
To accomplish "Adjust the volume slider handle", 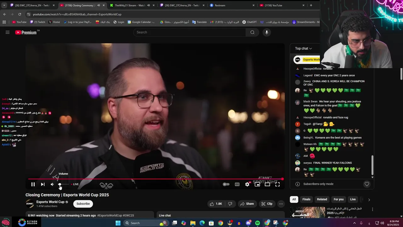I will point(60,184).
